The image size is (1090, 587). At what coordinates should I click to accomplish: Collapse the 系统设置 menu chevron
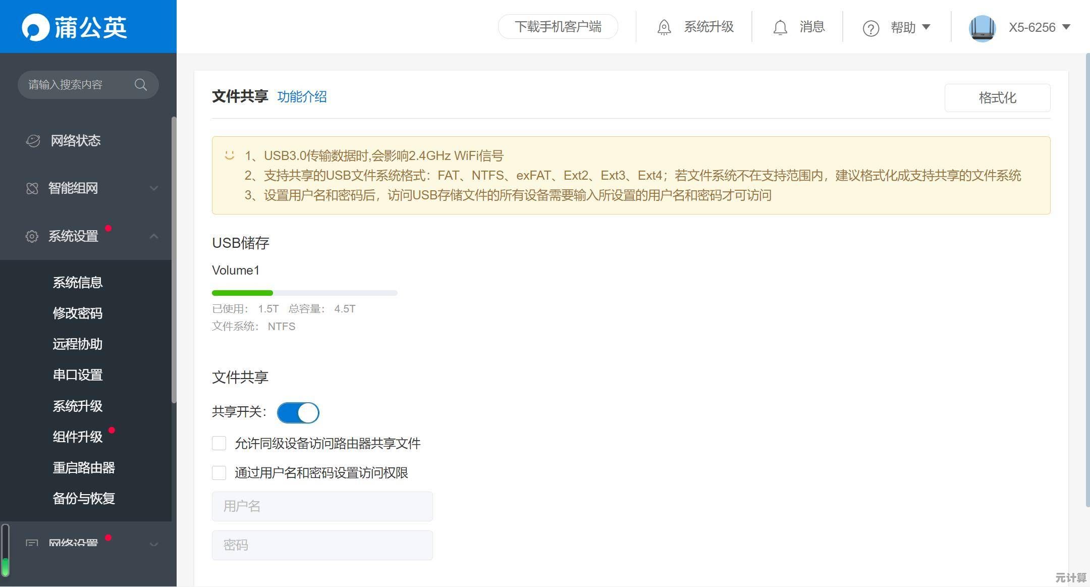coord(154,236)
